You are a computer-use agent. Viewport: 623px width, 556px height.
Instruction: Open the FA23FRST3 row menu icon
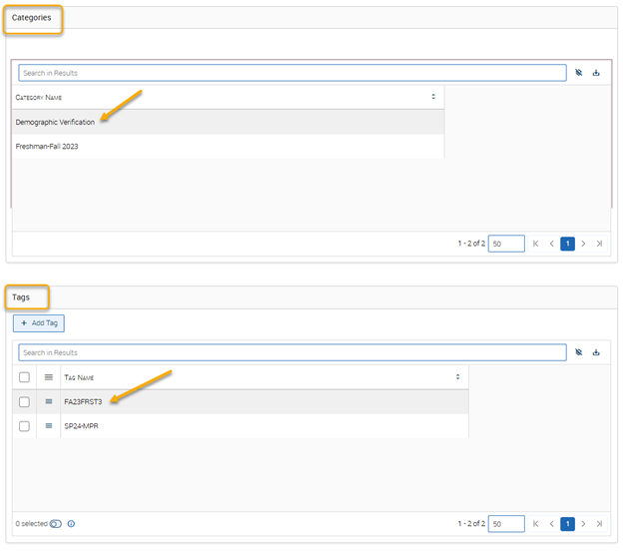click(x=48, y=401)
